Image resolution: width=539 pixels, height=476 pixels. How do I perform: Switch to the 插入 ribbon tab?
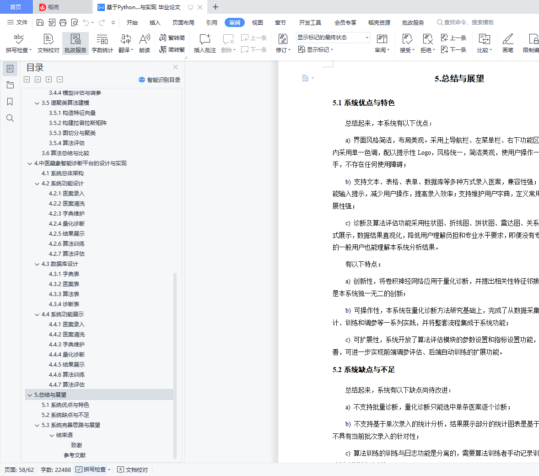coord(155,23)
